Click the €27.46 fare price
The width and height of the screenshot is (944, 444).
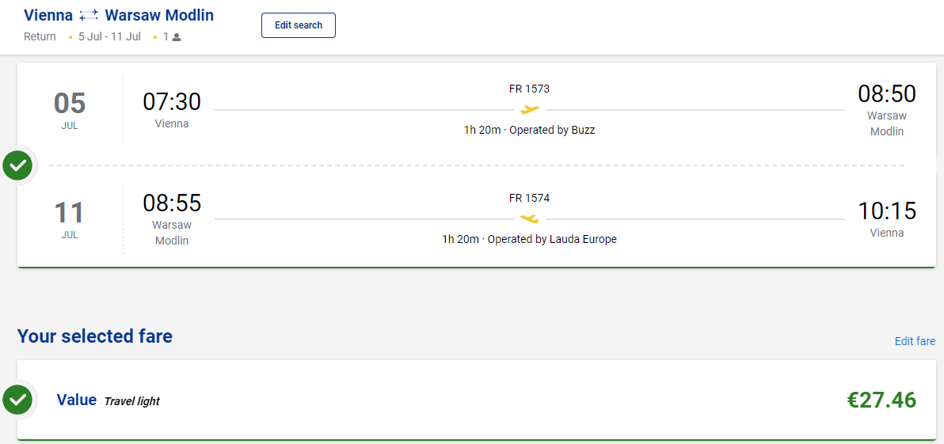881,400
